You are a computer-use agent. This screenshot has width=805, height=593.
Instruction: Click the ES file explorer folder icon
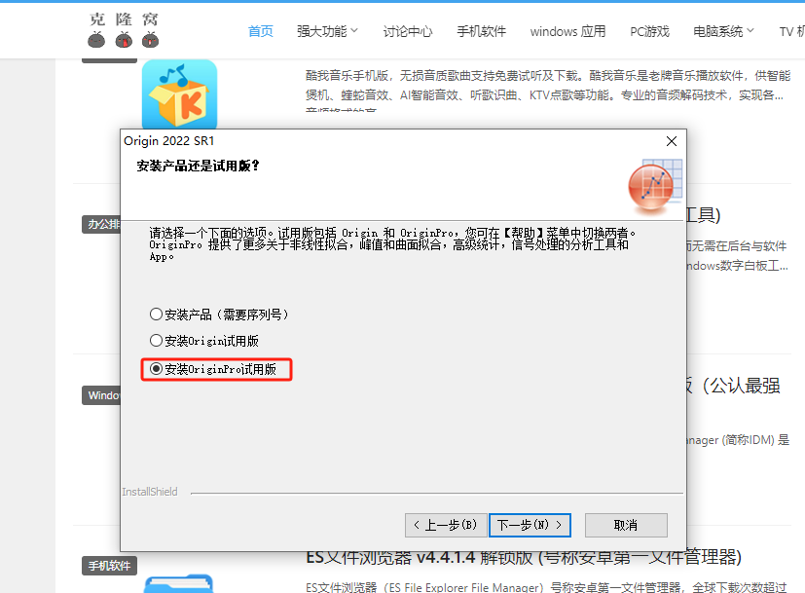coord(179,584)
